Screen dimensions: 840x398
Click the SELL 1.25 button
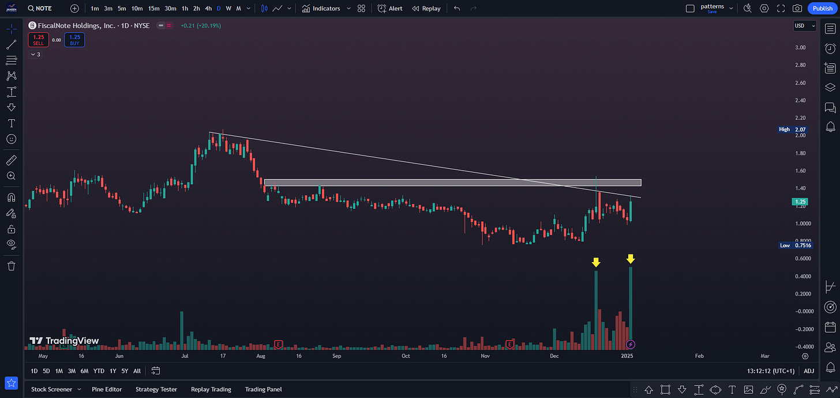click(38, 40)
